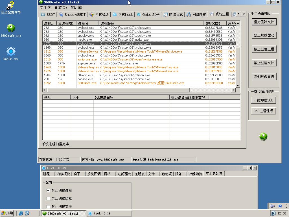Open the 文件(F) menu
Image resolution: width=289 pixels, height=217 pixels.
(46, 8)
